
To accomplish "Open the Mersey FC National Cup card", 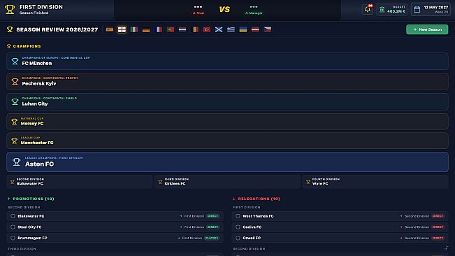I will tap(228, 122).
